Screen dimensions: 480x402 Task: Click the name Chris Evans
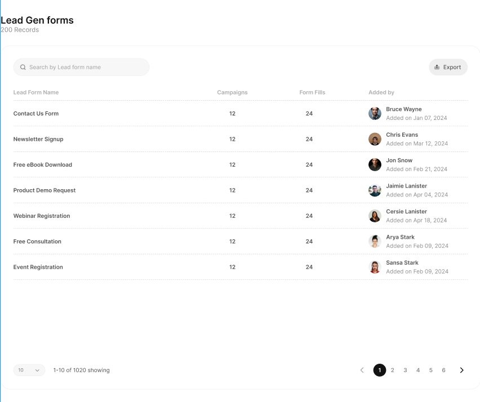click(x=402, y=135)
